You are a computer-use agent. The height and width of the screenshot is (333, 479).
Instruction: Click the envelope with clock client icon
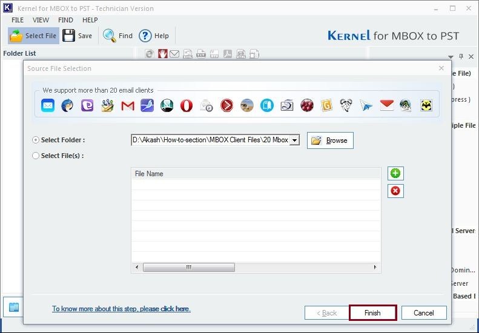pos(206,106)
